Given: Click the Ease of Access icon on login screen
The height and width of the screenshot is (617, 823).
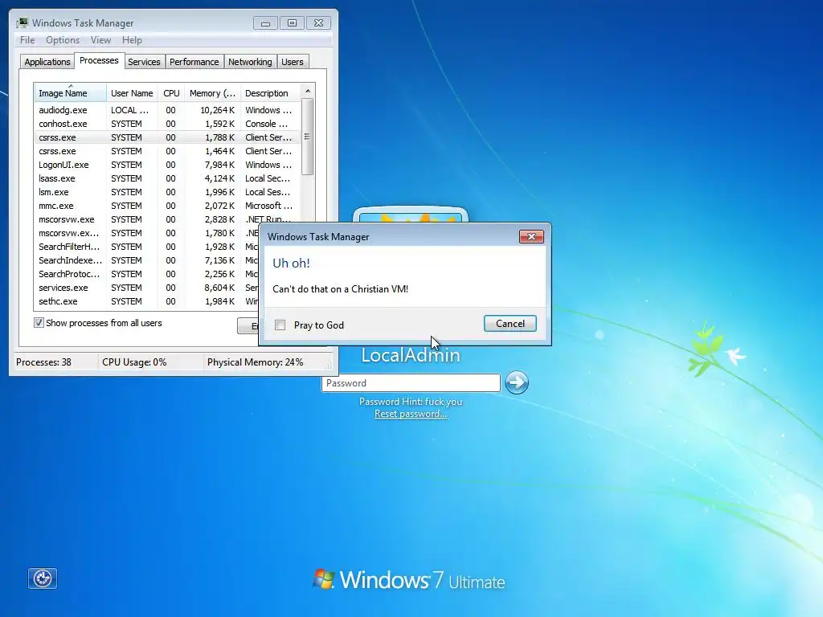Looking at the screenshot, I should point(43,578).
